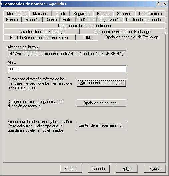Switch to the General tab
Screen dimensions: 169x176
tap(12, 20)
